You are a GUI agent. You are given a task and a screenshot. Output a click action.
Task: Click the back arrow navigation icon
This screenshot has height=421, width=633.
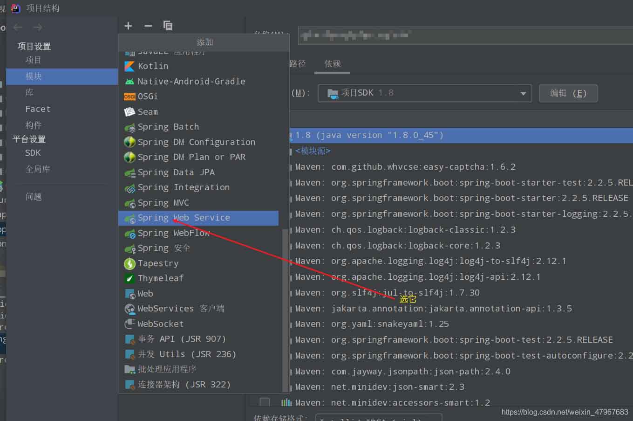(x=18, y=28)
